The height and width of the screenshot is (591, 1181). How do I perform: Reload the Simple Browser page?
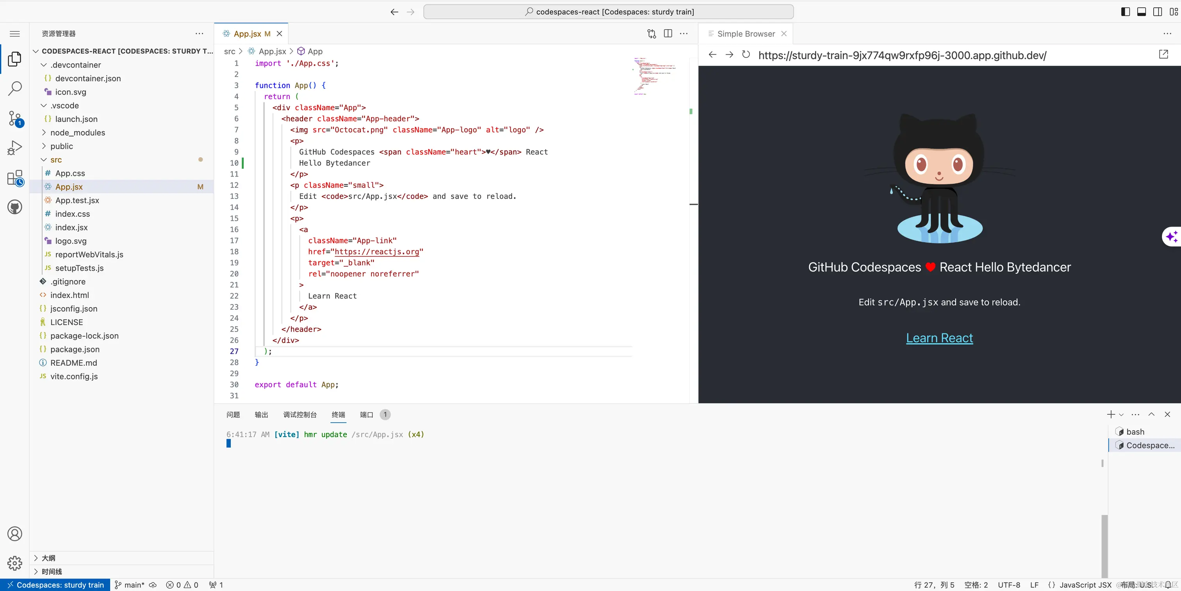(746, 55)
